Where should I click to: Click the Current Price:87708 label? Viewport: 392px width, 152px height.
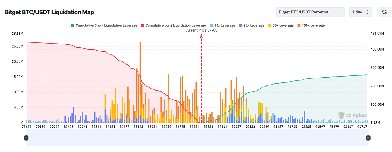click(201, 30)
